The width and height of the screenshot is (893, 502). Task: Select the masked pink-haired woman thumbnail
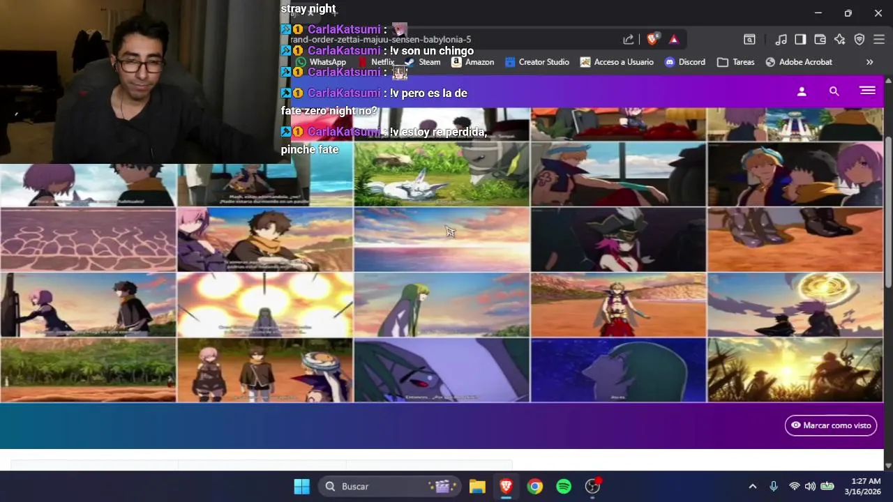pos(618,240)
